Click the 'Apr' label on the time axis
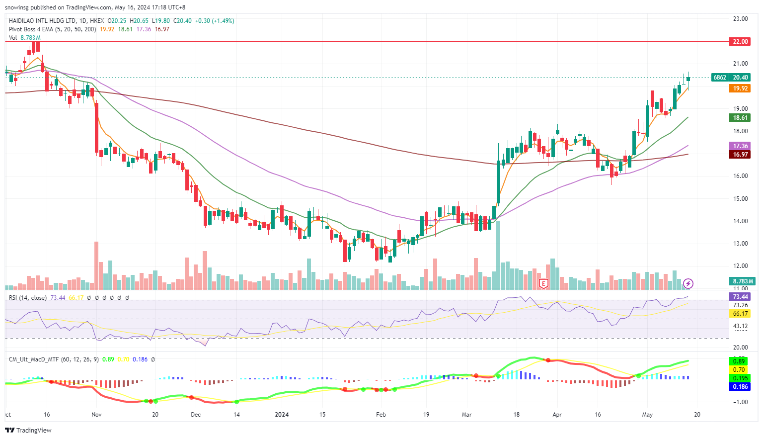 click(557, 415)
